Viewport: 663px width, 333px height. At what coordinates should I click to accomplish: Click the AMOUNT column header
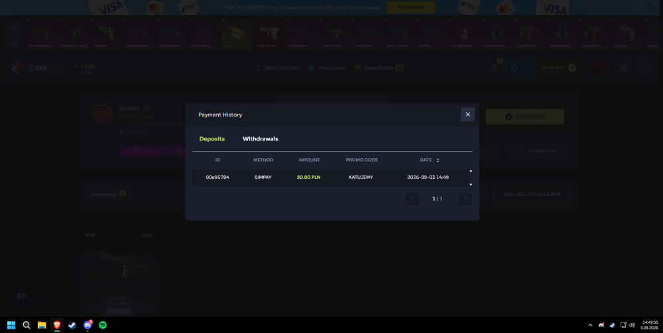point(309,160)
